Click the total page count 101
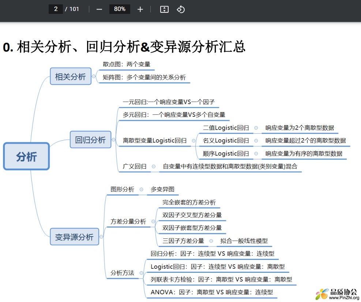Image resolution: width=361 pixels, height=302 pixels. click(74, 9)
